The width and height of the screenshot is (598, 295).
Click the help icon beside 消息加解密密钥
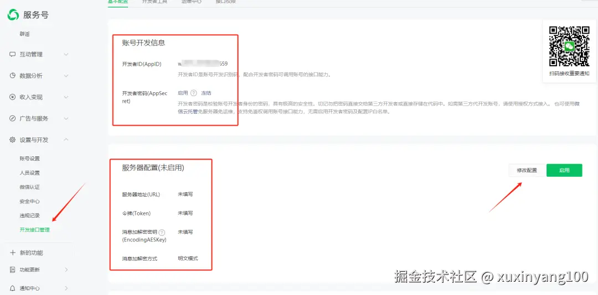(x=162, y=232)
